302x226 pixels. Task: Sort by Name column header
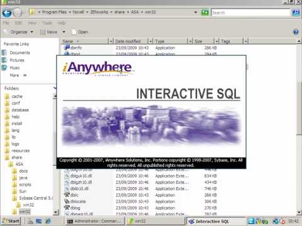85,41
